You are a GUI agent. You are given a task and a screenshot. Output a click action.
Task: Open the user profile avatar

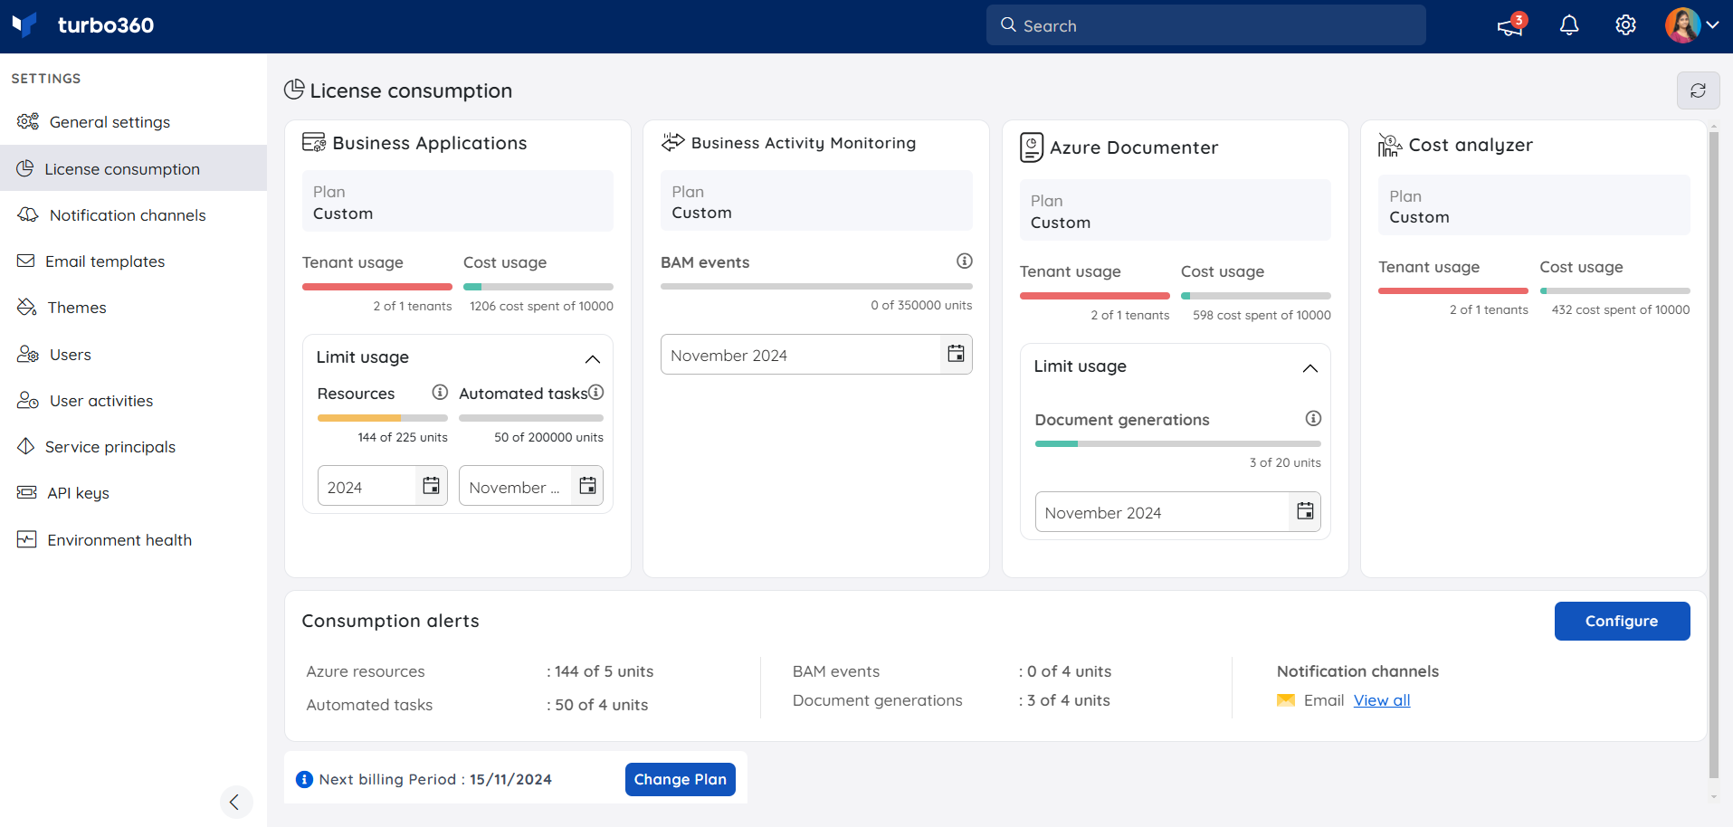[1682, 25]
